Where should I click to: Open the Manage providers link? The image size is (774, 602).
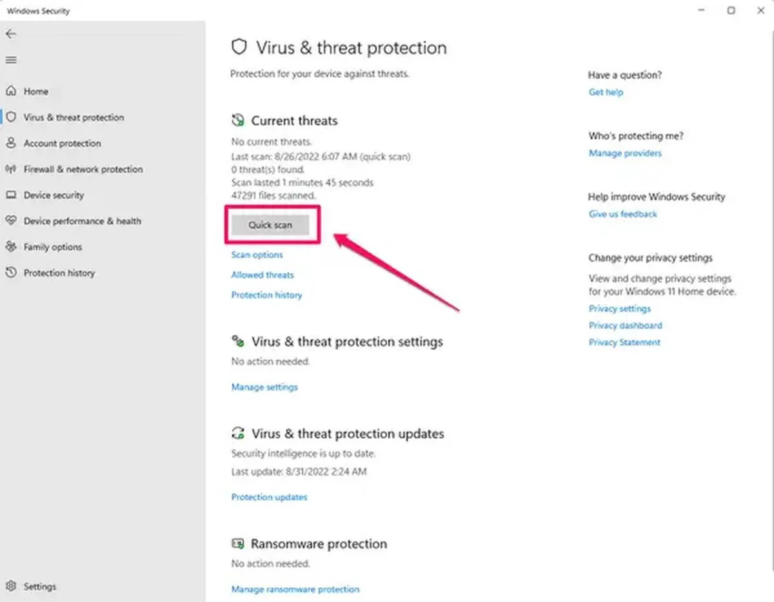pos(624,153)
